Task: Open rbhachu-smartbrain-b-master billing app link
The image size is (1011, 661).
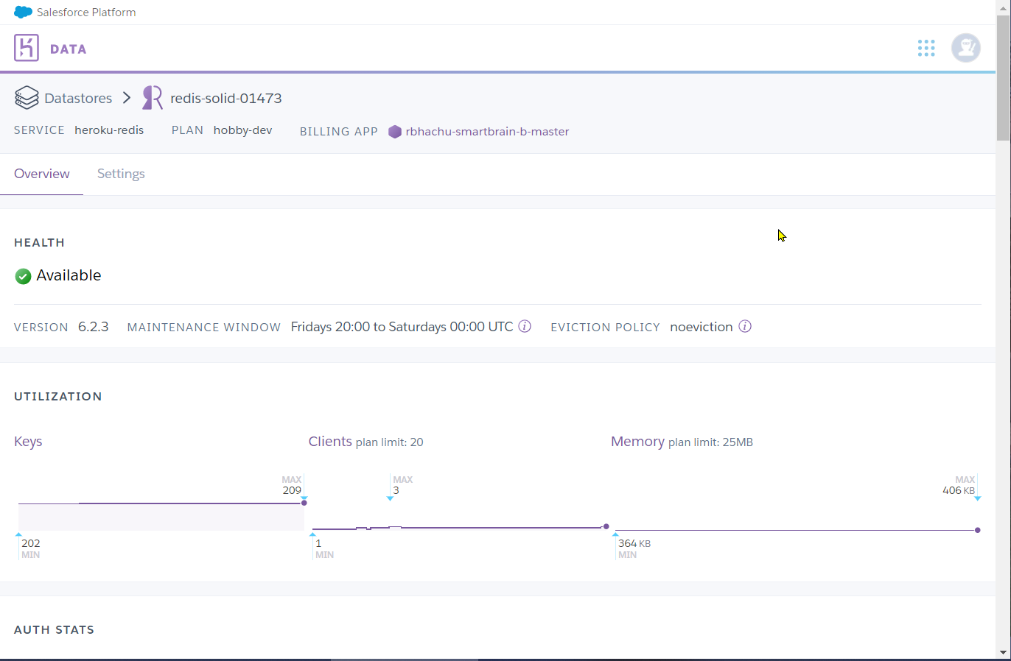Action: (x=487, y=132)
